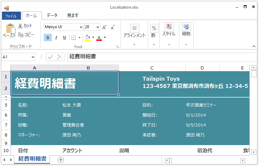259x166 pixels.
Task: Click the Copy (コピー) icon
Action: point(21,35)
